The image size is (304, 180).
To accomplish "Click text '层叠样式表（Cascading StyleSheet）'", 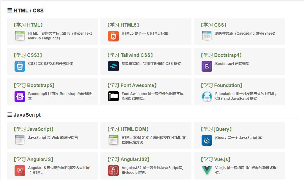I will coord(245,33).
